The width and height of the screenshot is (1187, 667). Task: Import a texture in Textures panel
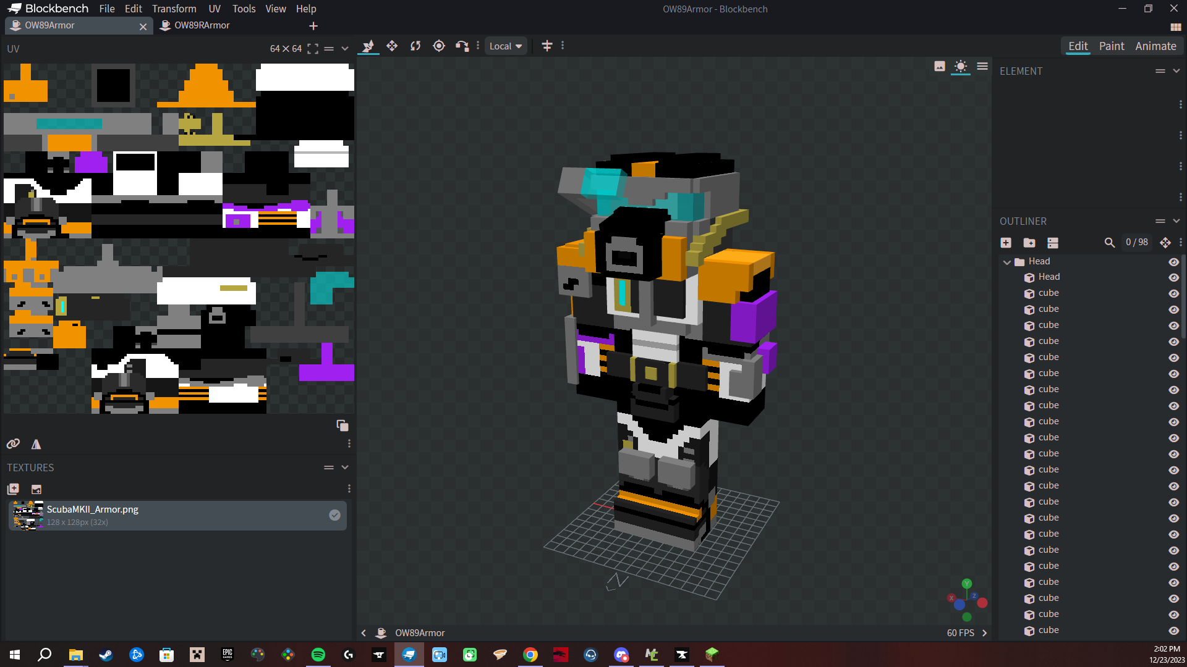click(13, 489)
